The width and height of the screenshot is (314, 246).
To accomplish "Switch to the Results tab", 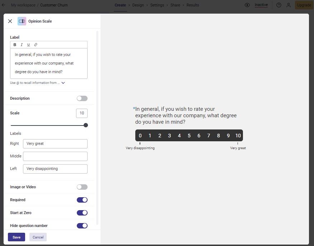I will tap(193, 5).
